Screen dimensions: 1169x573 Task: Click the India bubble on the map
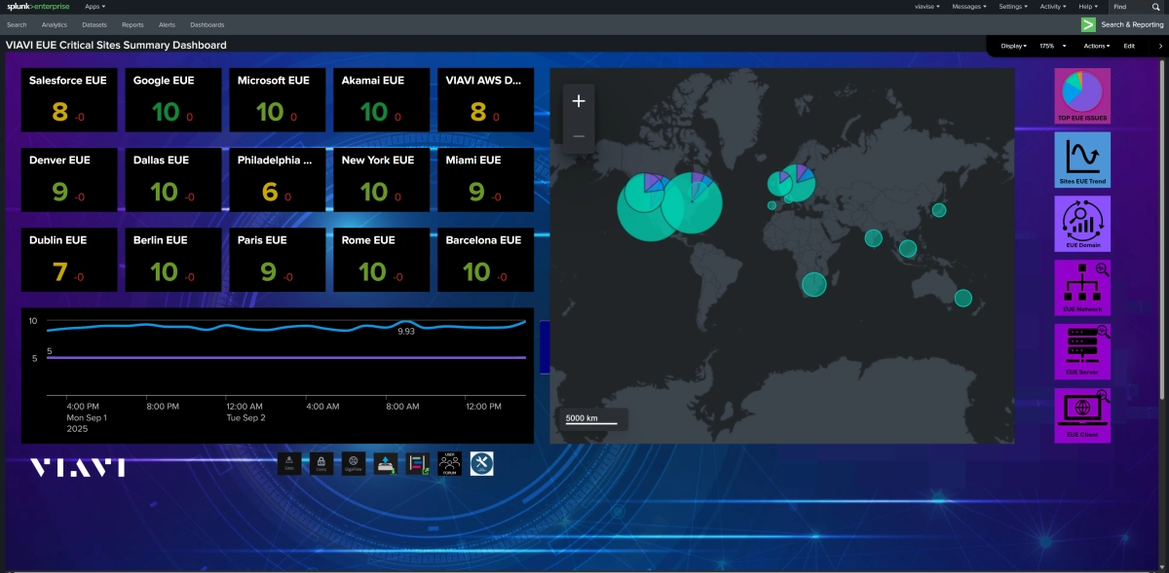pyautogui.click(x=874, y=238)
